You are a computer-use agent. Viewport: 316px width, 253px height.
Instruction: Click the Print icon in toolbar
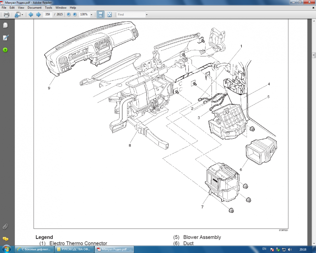(6, 15)
